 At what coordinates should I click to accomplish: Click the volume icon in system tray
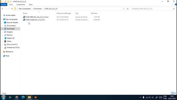(153, 97)
